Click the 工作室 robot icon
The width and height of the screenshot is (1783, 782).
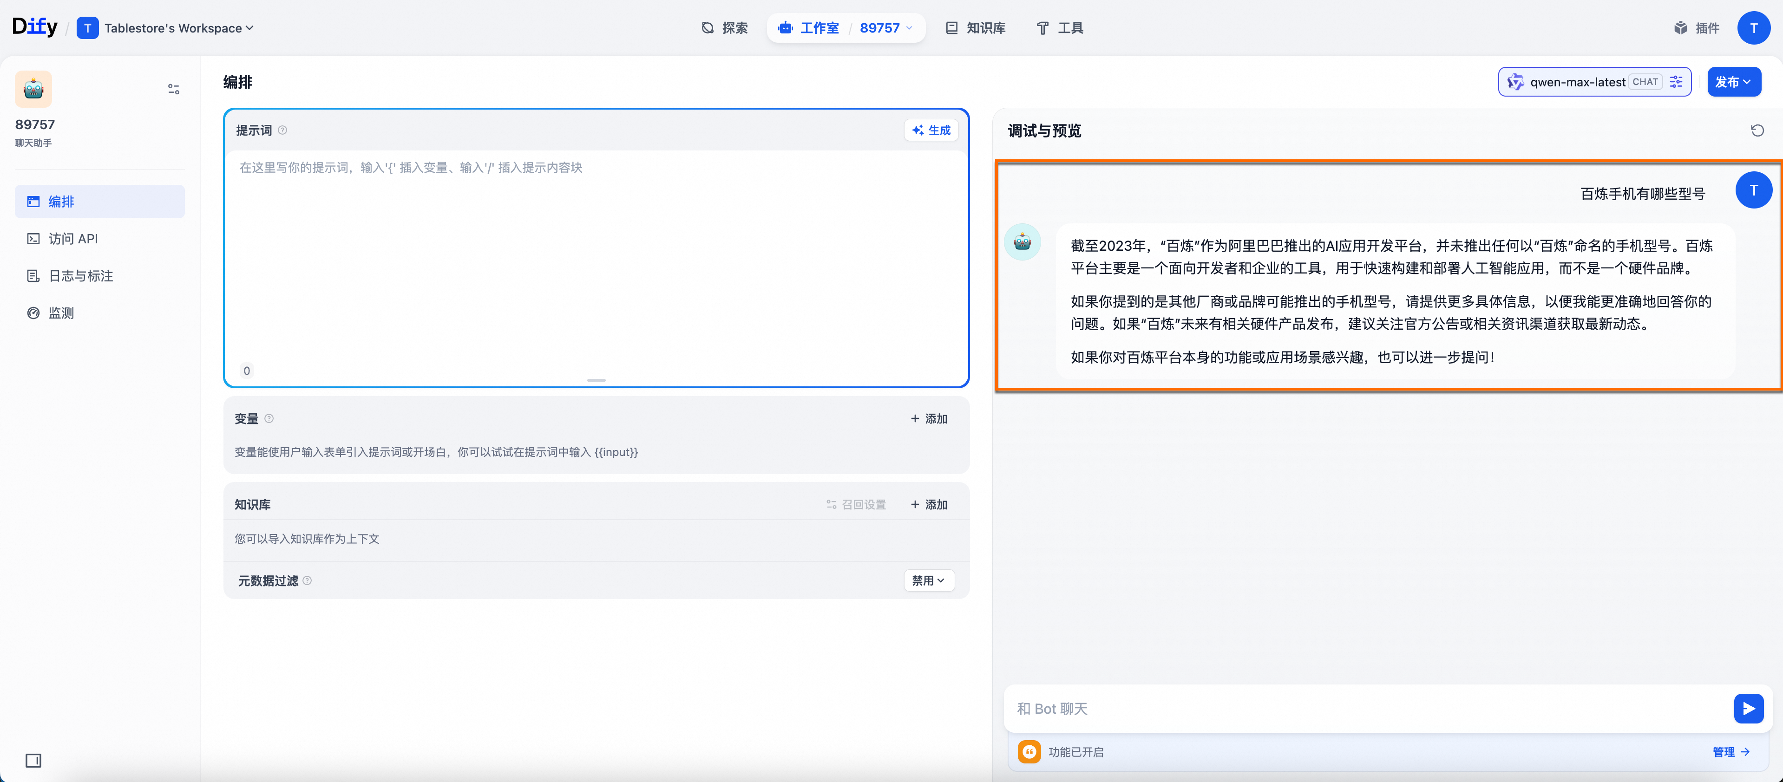click(x=785, y=28)
